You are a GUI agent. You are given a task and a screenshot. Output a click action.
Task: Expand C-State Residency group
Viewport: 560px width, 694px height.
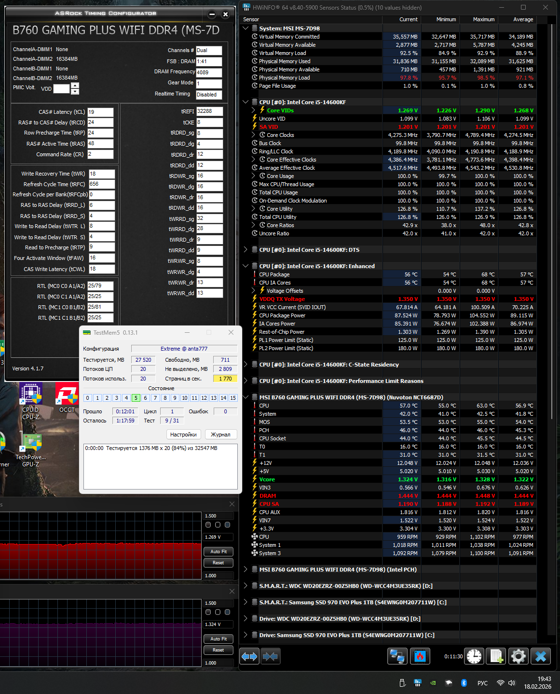coord(246,365)
